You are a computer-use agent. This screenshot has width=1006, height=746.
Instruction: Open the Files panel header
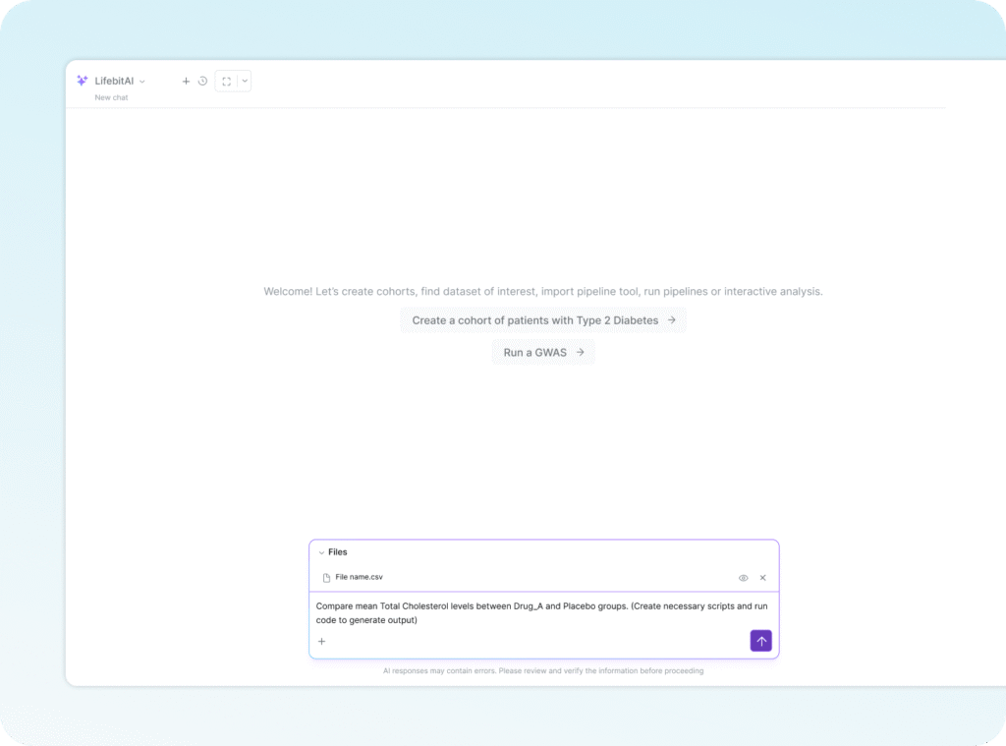click(336, 551)
